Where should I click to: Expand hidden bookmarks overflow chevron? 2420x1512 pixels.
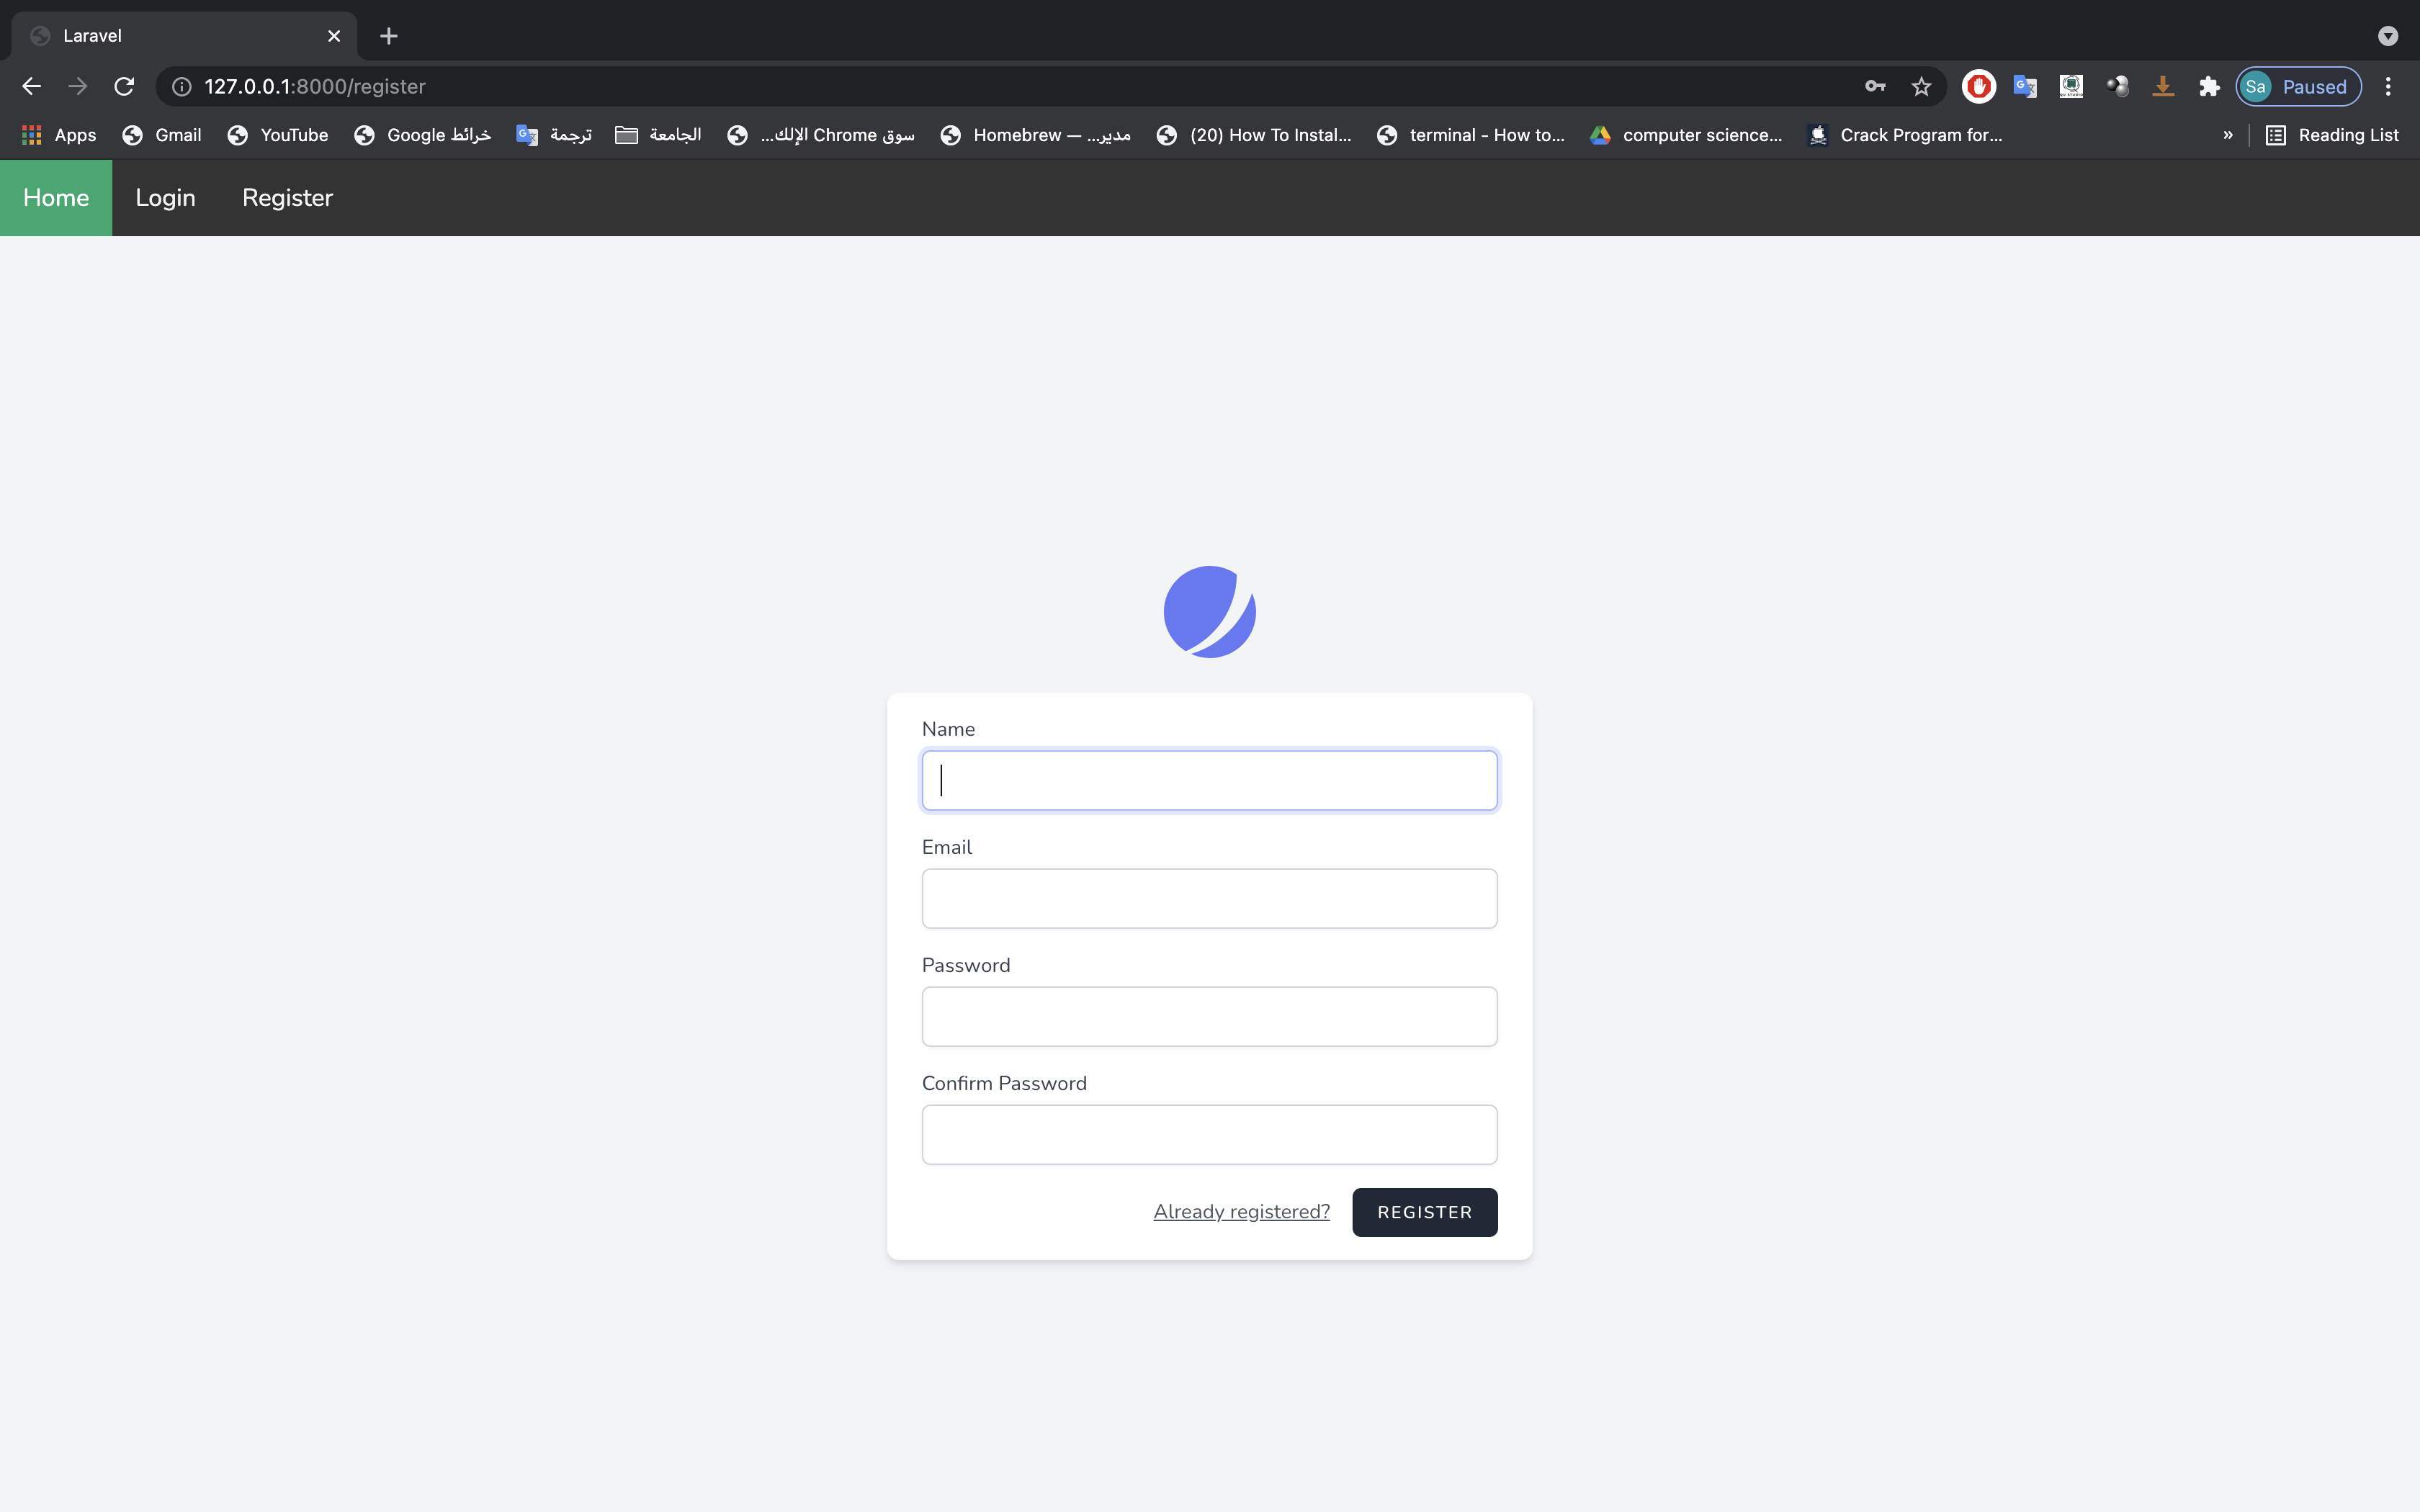tap(2228, 135)
